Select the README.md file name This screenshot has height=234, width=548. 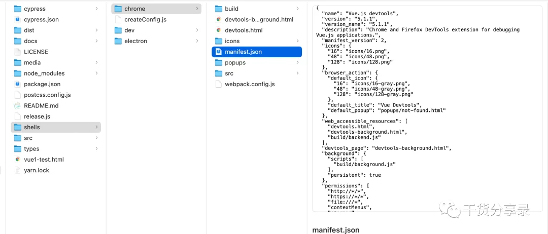(41, 106)
